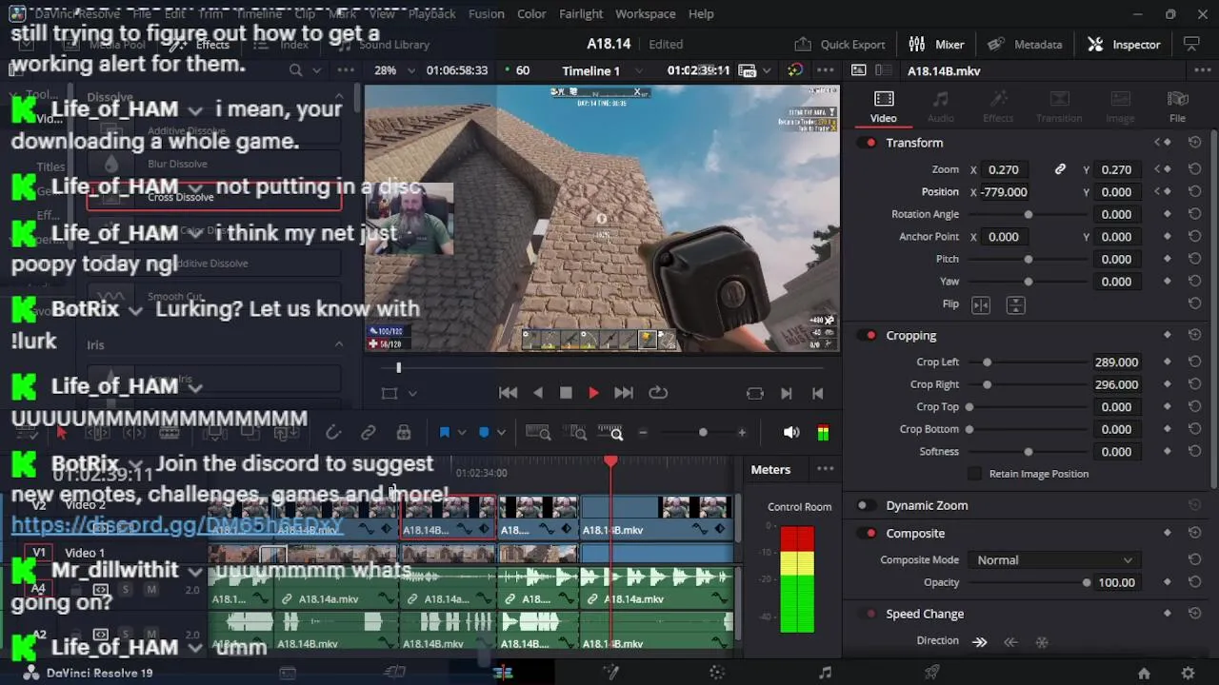This screenshot has height=685, width=1219.
Task: Reset the Cropping section
Action: tap(1194, 335)
